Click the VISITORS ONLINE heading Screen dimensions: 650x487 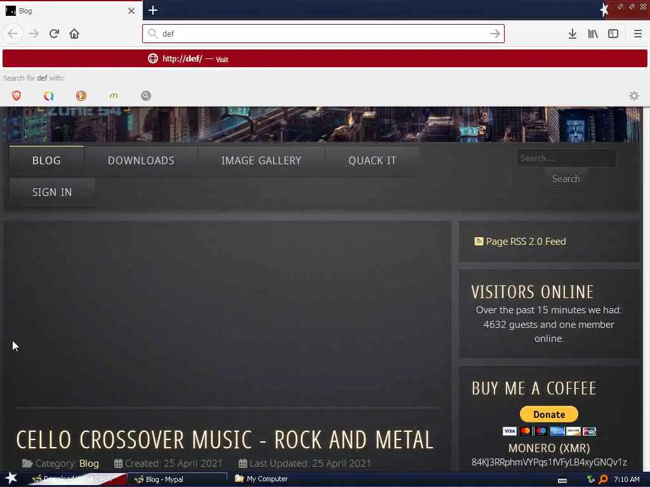point(533,292)
